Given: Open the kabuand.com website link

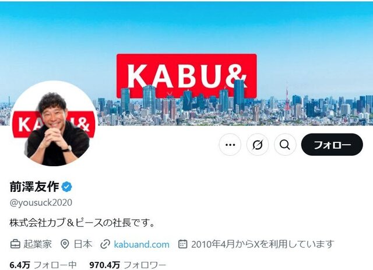Looking at the screenshot, I should coord(142,244).
